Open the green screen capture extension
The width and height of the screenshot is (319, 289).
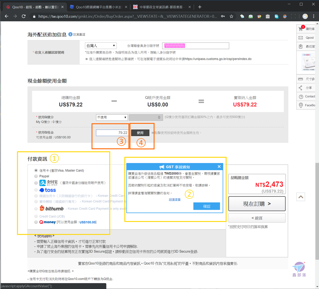(x=293, y=16)
